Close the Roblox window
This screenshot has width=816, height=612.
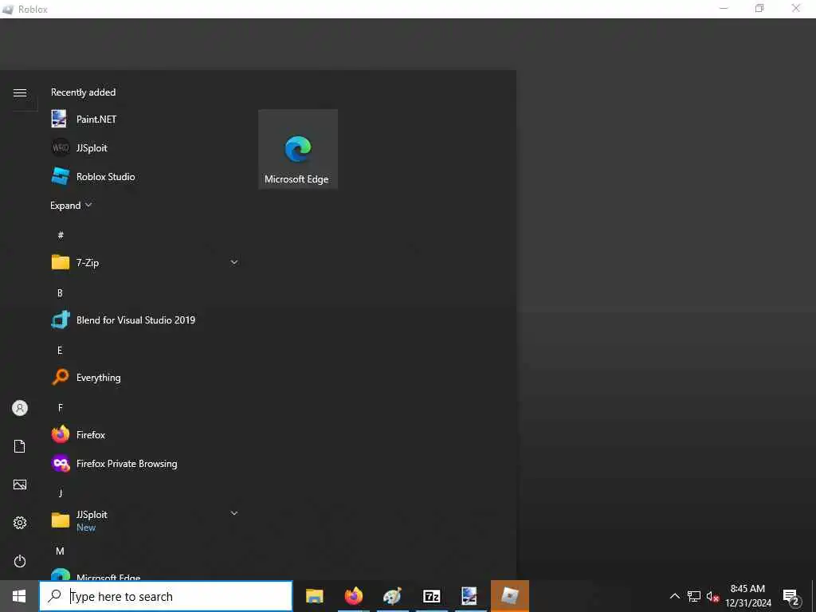tap(796, 8)
